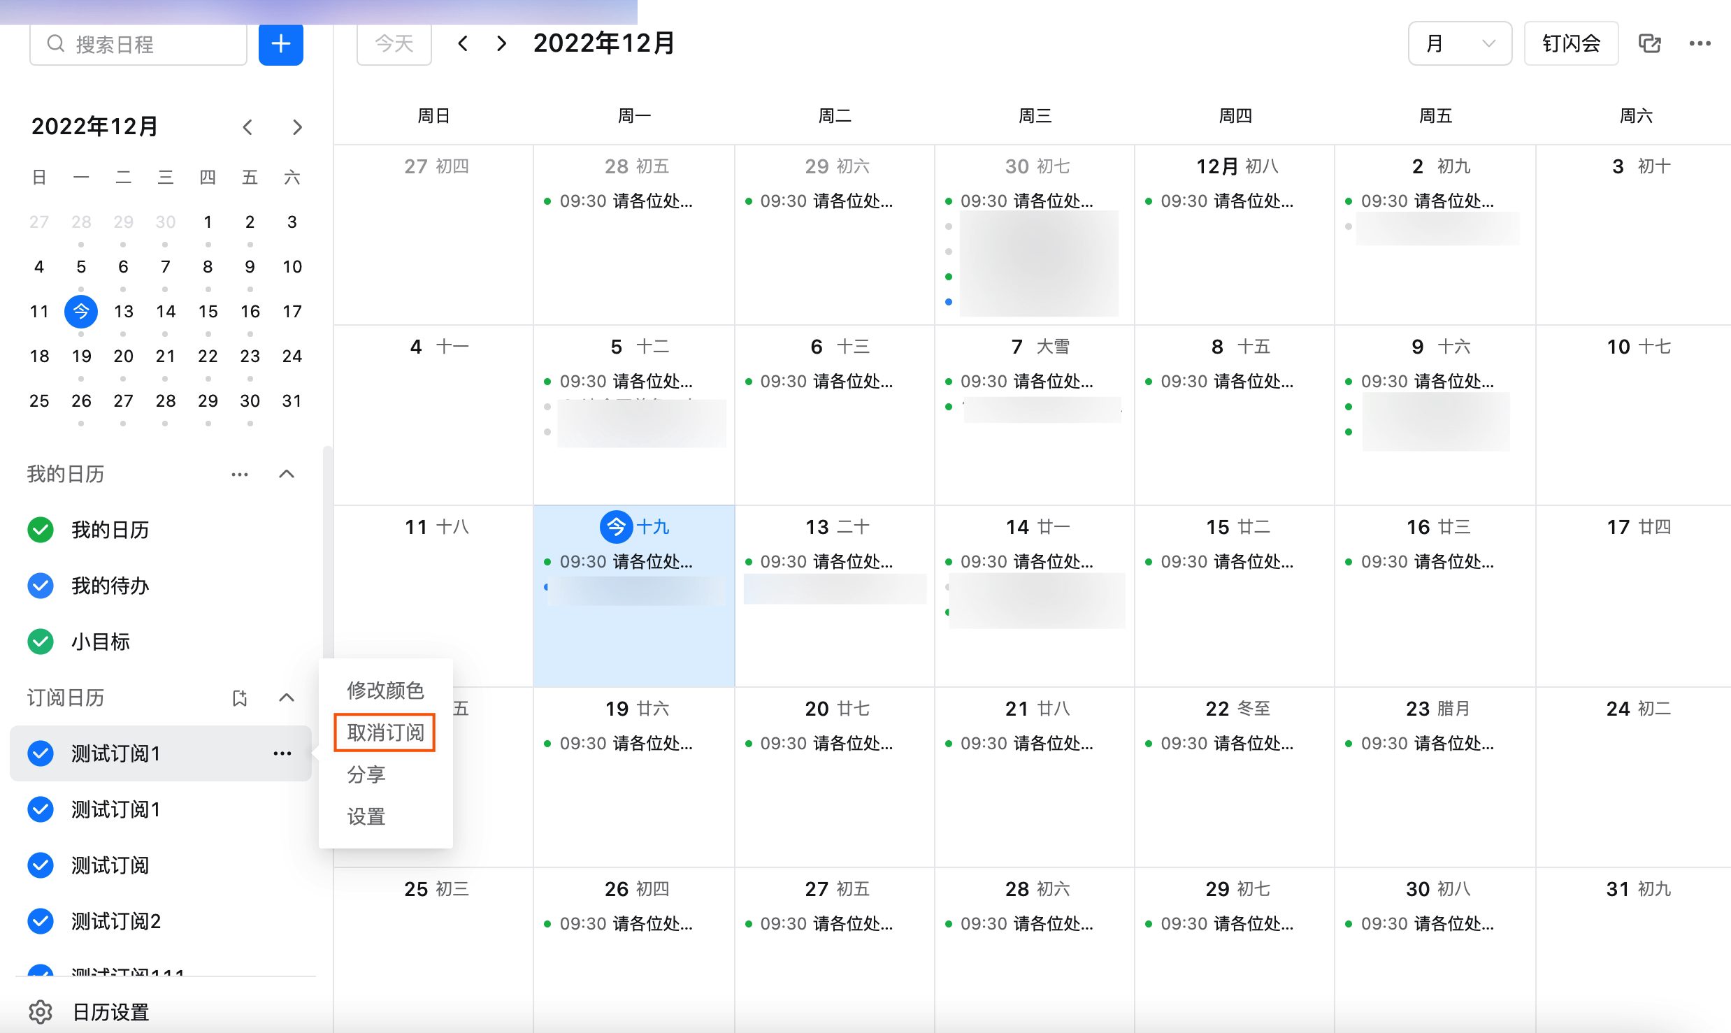This screenshot has width=1731, height=1033.
Task: Uncheck the 我的日历 calendar checkbox
Action: tap(41, 530)
